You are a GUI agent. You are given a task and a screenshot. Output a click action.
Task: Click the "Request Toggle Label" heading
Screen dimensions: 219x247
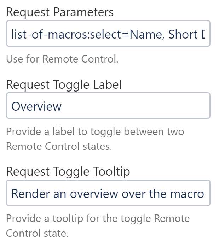point(64,84)
